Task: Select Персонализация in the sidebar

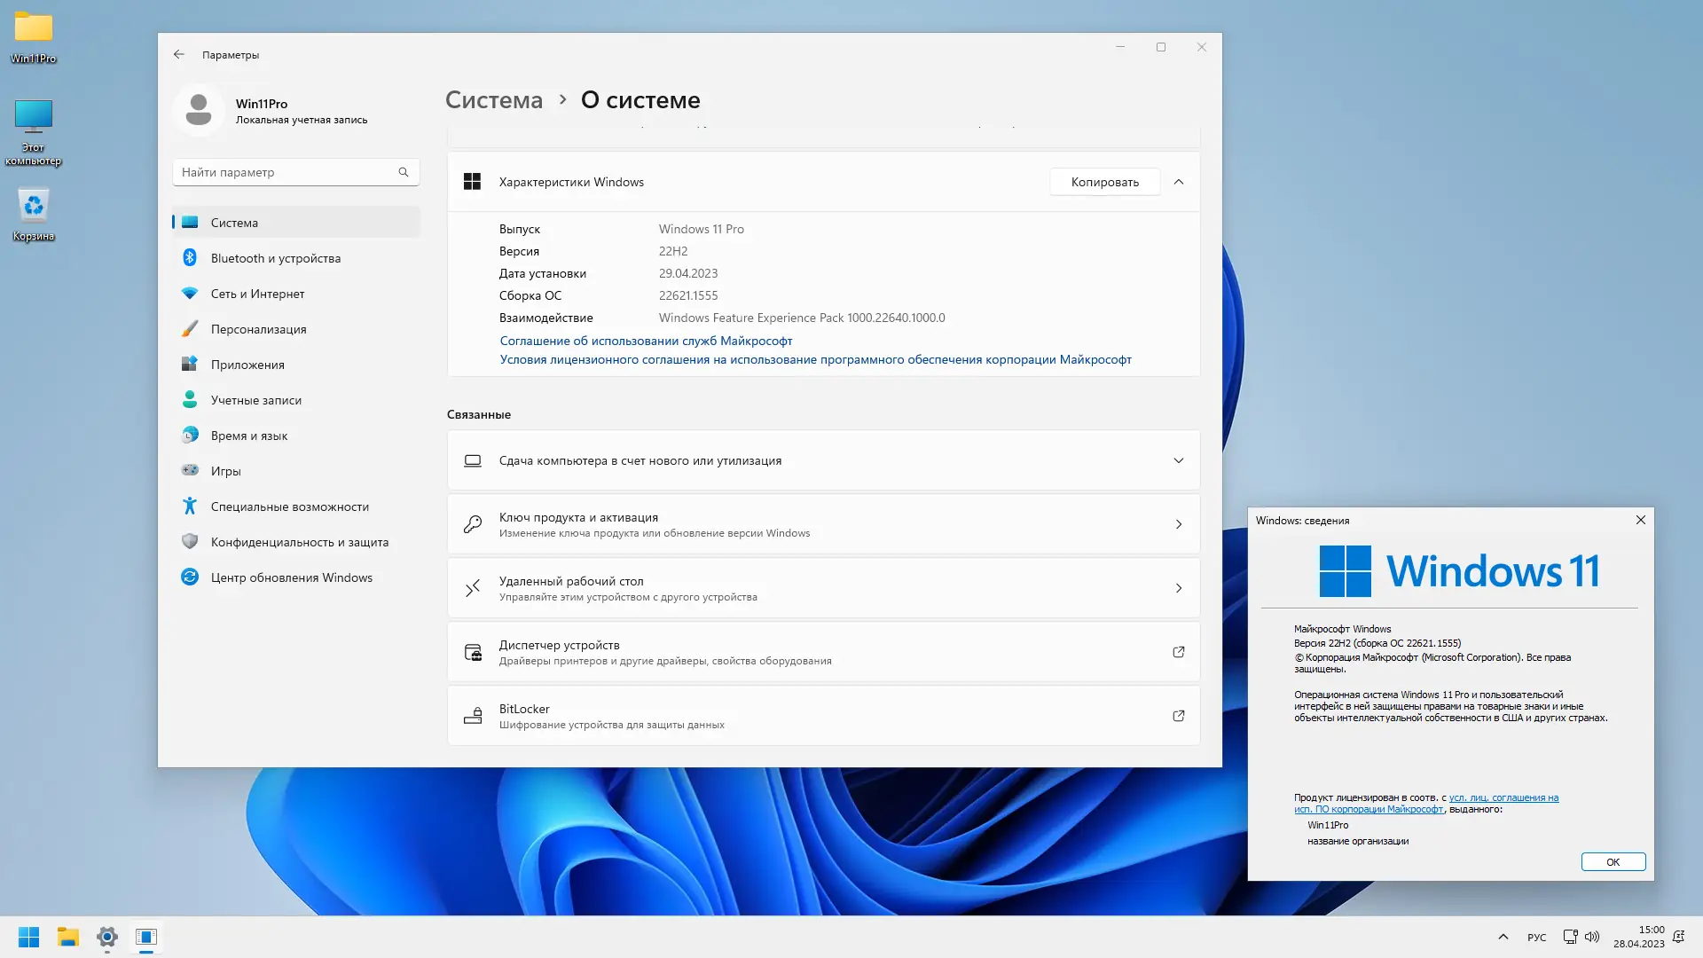Action: [258, 329]
